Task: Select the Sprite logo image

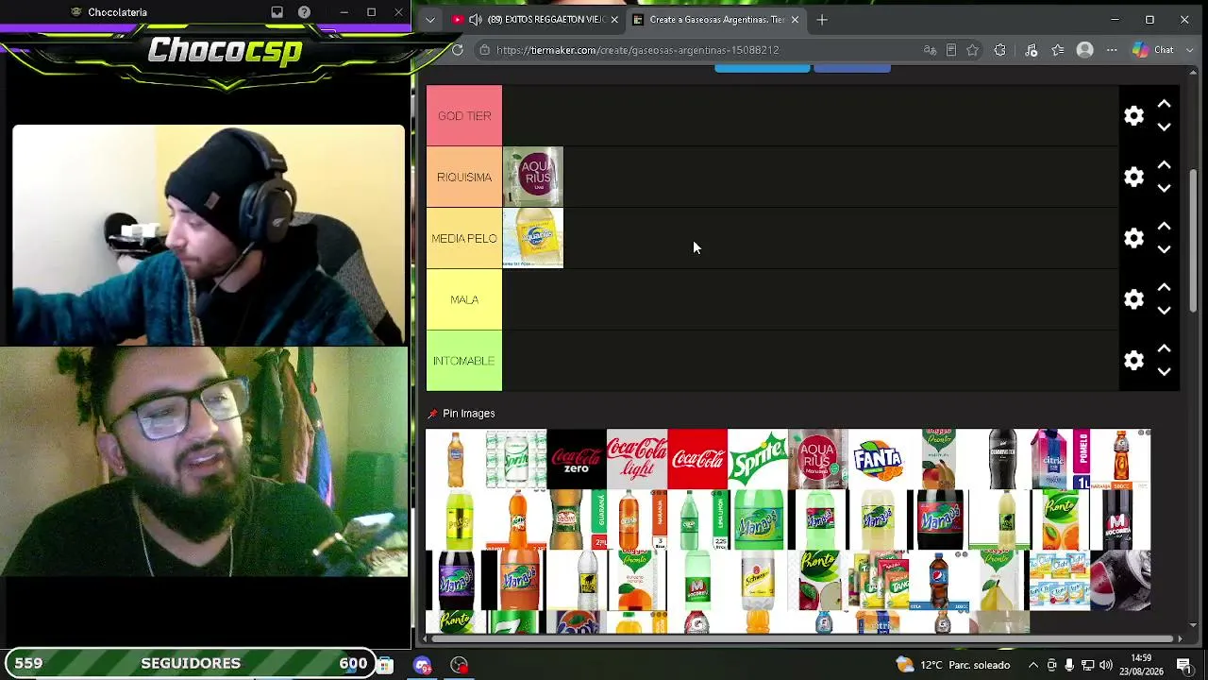Action: [x=758, y=460]
